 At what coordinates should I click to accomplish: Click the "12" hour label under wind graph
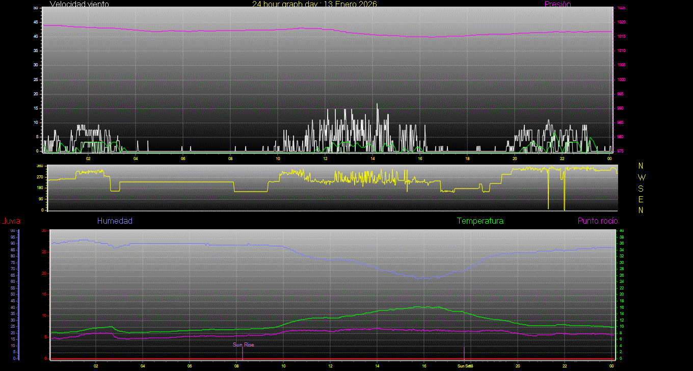coord(325,158)
